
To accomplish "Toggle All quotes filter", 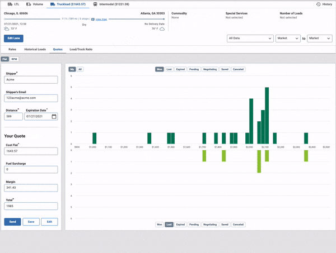I will click(x=80, y=69).
